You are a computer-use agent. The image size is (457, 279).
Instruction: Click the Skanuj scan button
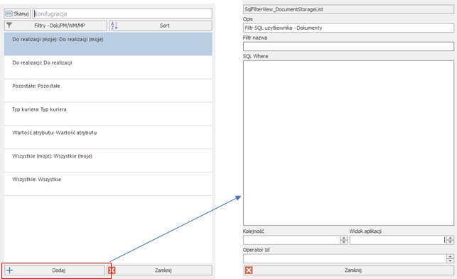click(x=17, y=13)
